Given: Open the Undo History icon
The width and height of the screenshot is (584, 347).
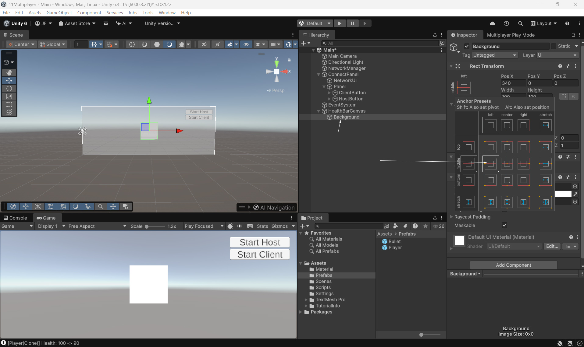Looking at the screenshot, I should [506, 23].
